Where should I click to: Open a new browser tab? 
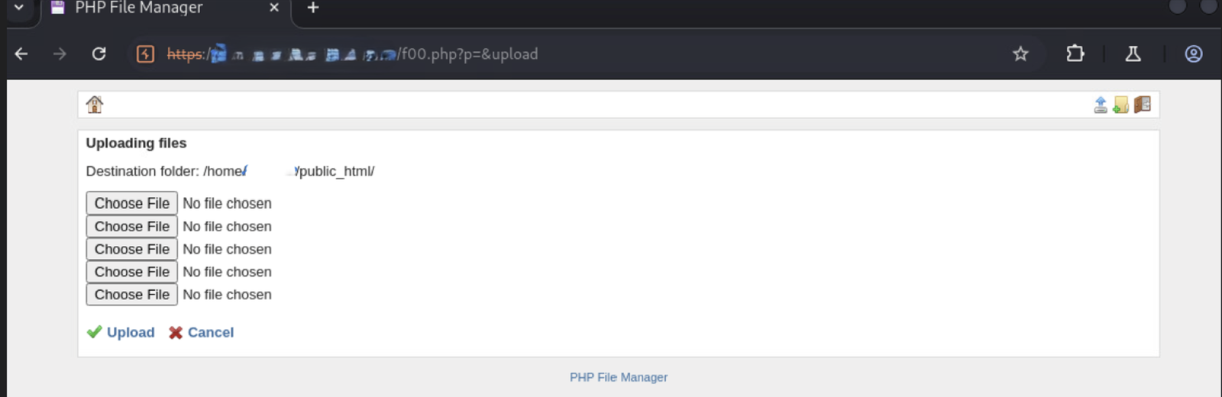[313, 8]
